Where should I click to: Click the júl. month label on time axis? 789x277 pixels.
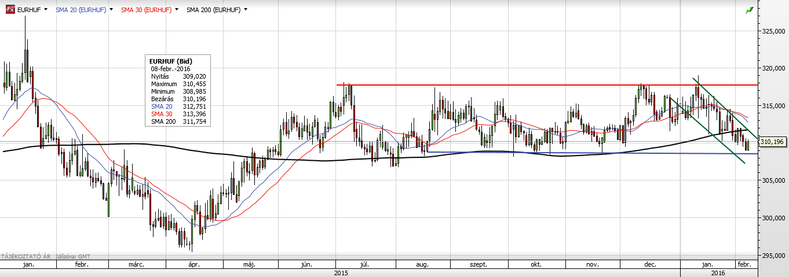pyautogui.click(x=365, y=264)
